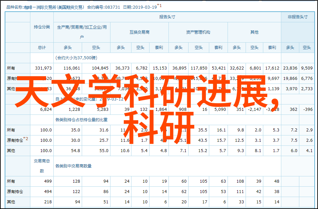
Task: Click the 互换交易商 column header
Action: click(139, 32)
